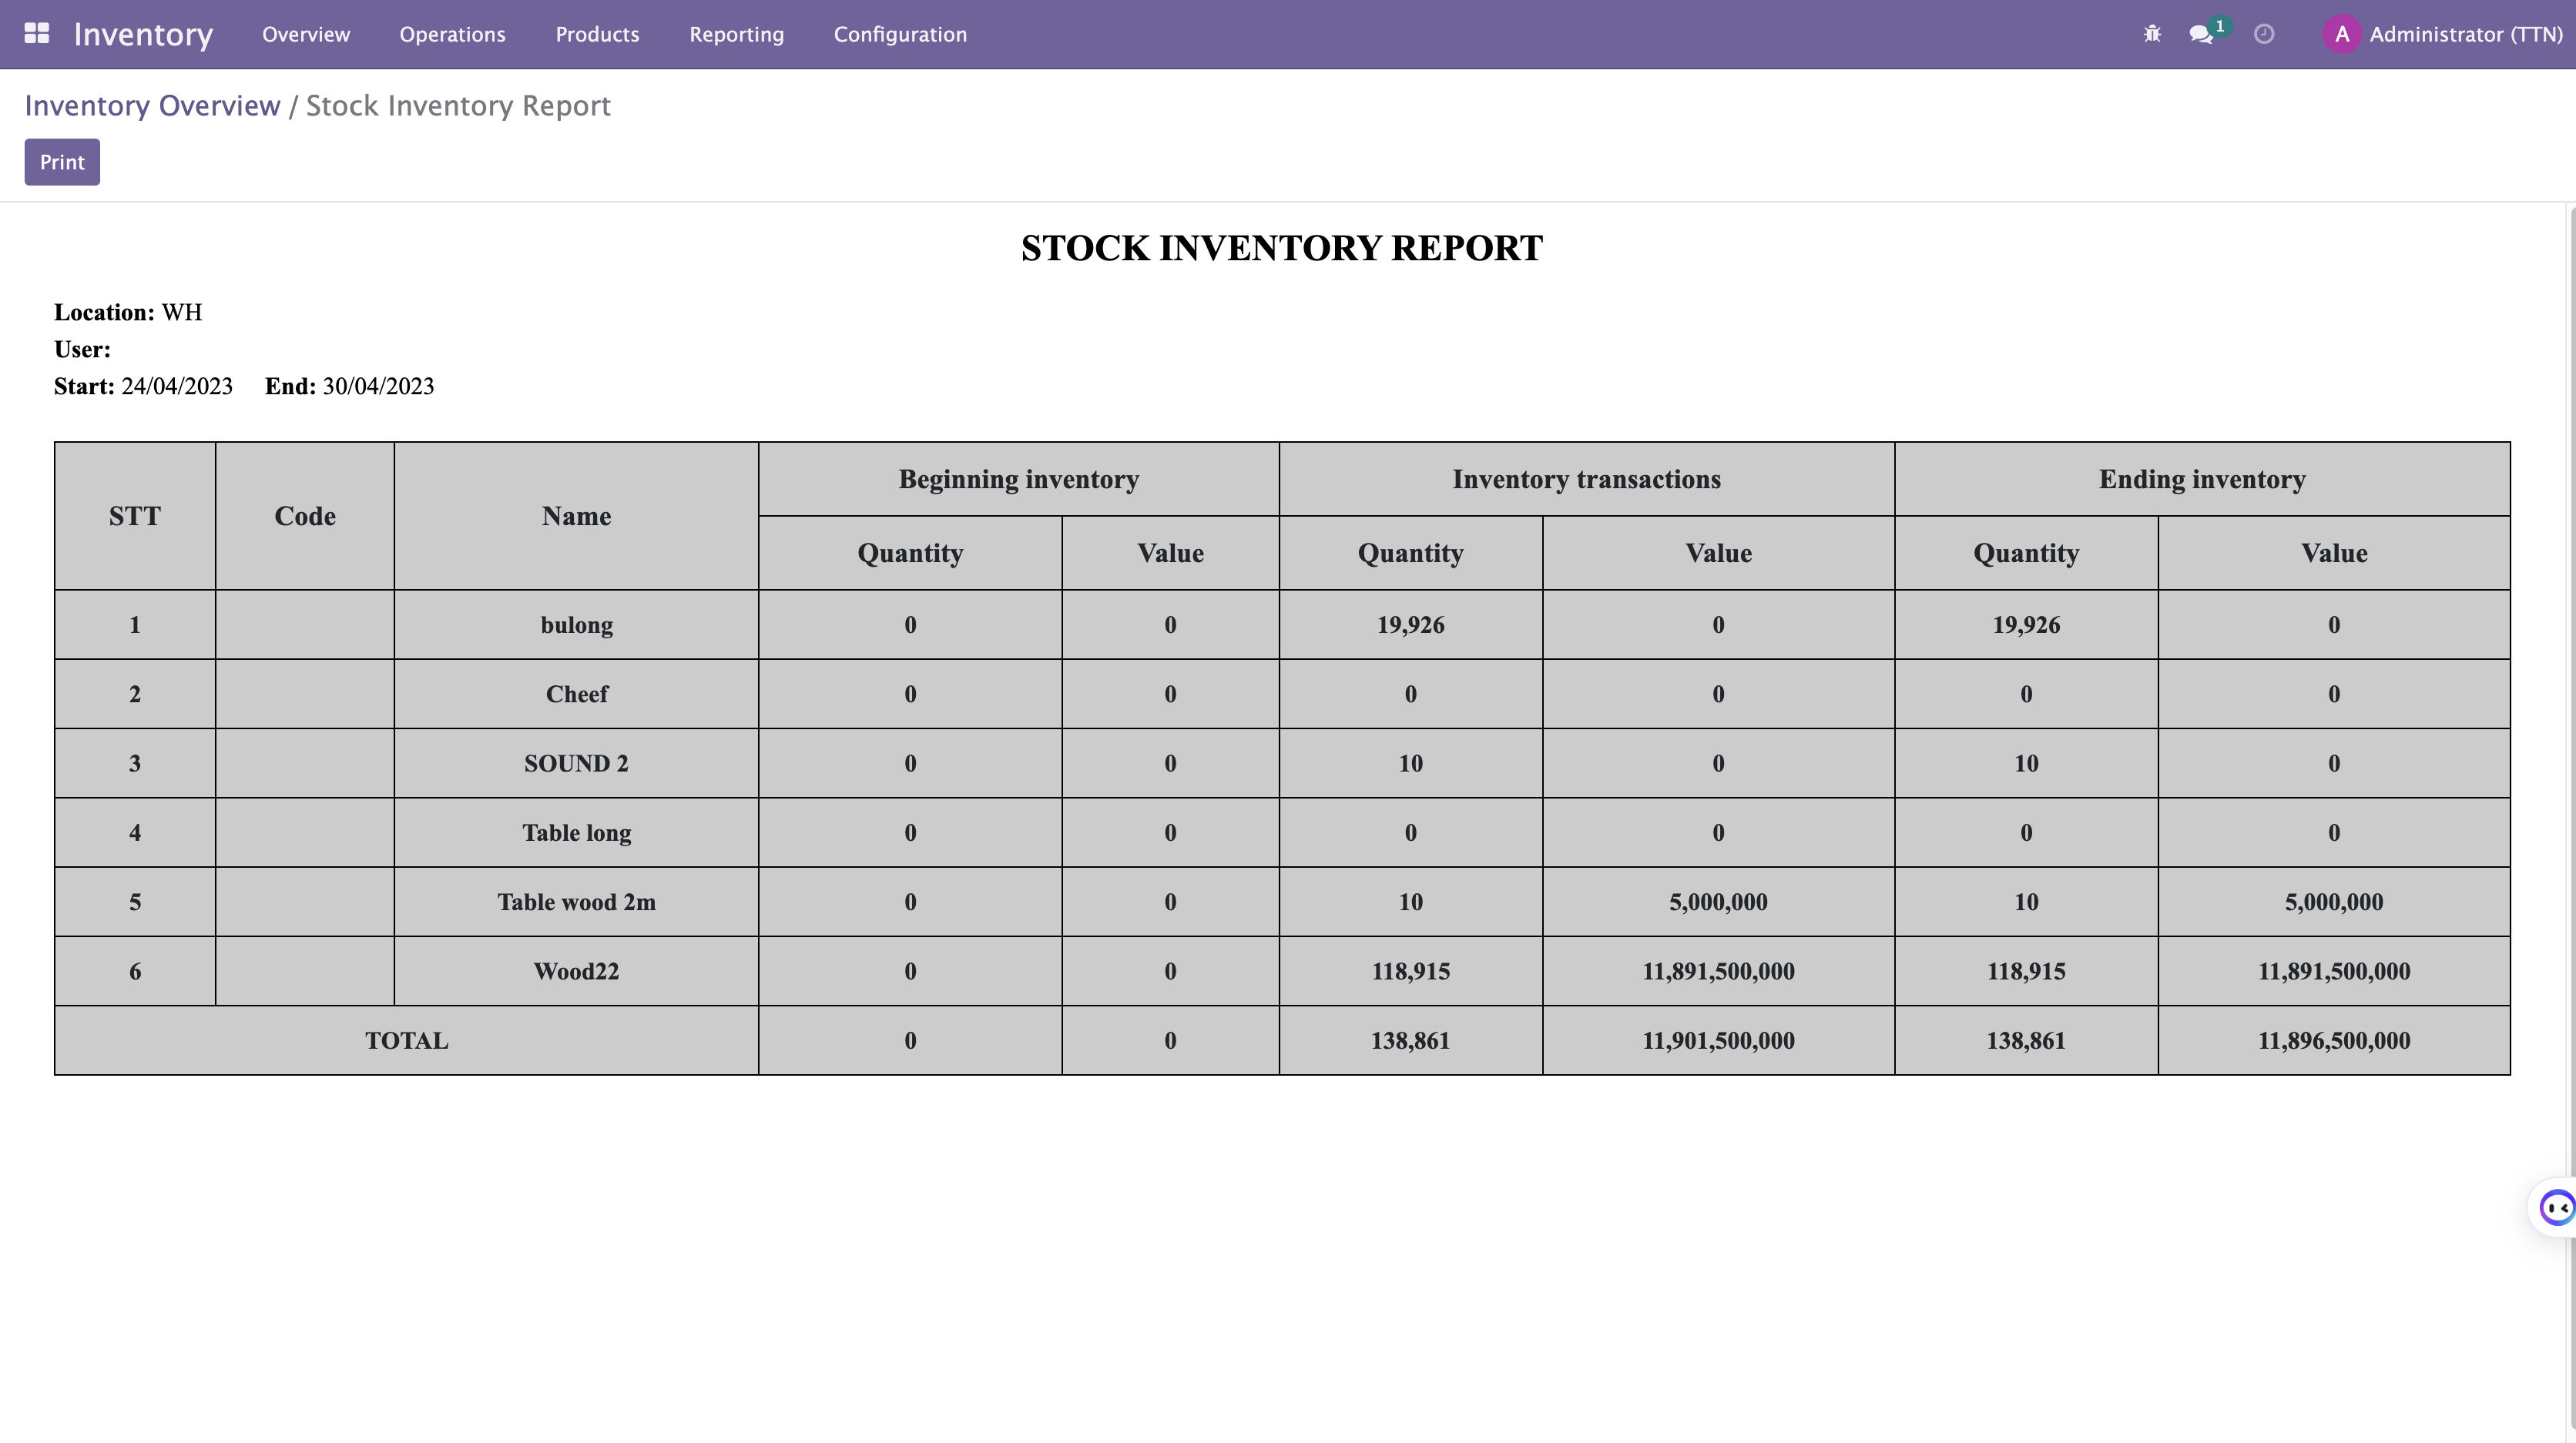
Task: Open the conversations chat icon
Action: click(x=2201, y=34)
